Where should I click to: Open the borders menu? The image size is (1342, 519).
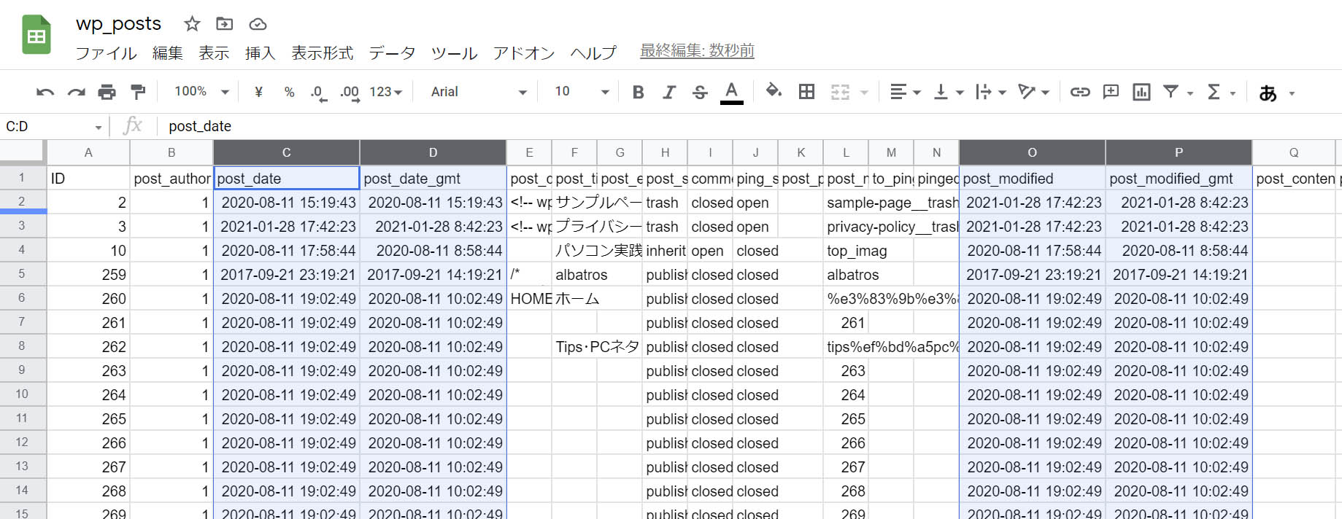tap(806, 92)
